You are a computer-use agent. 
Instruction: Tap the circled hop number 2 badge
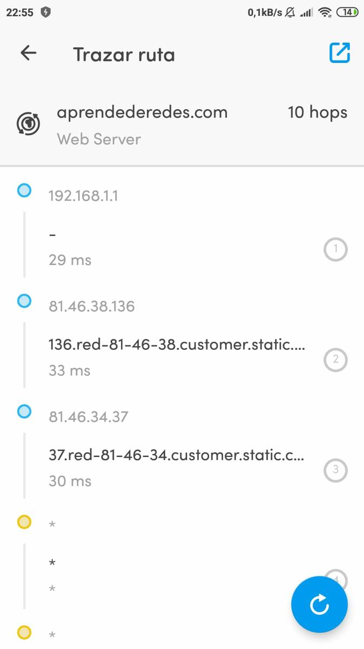pyautogui.click(x=335, y=360)
